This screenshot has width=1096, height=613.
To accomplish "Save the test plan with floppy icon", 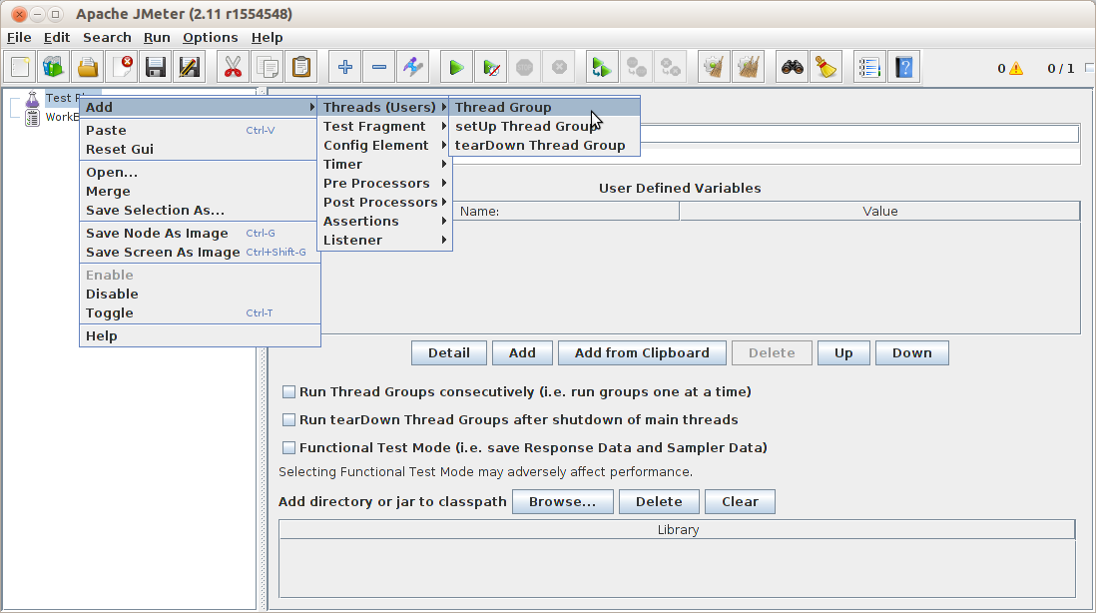I will [155, 67].
